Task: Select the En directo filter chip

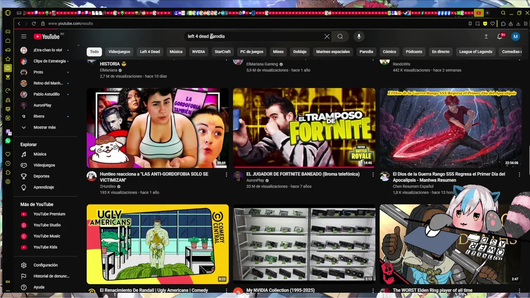Action: (x=441, y=52)
